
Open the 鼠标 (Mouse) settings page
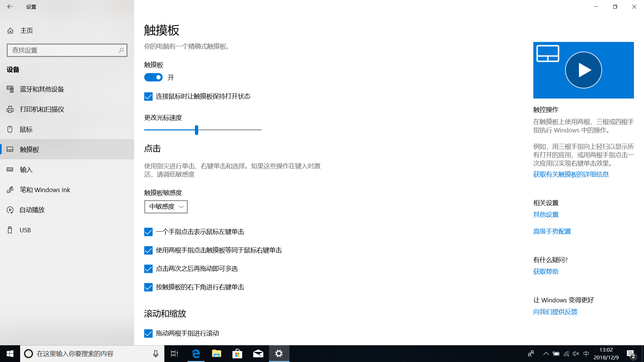[26, 129]
